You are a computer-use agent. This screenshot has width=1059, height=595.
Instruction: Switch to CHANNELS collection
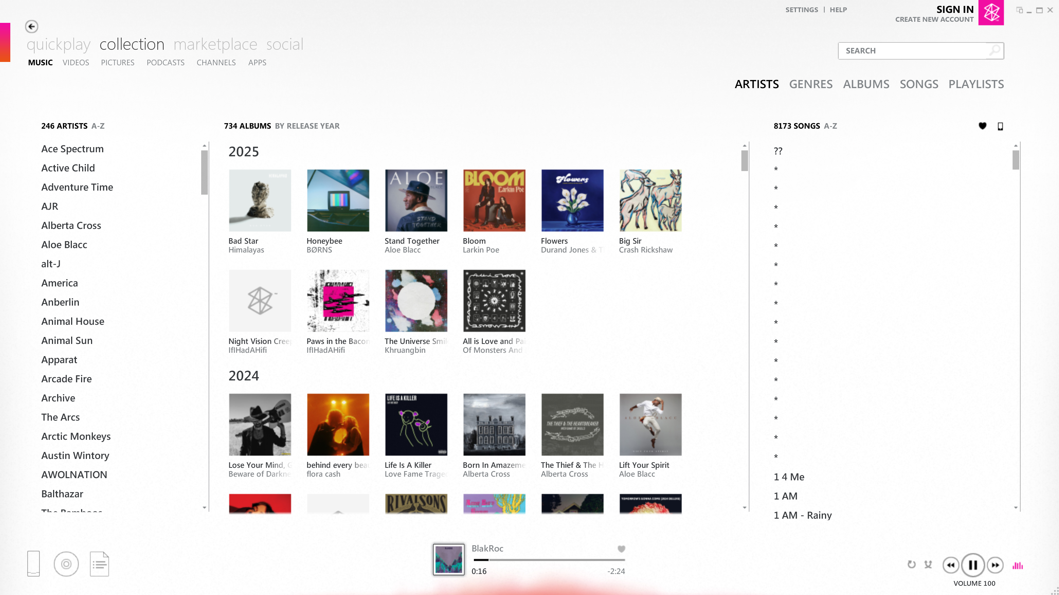(216, 63)
